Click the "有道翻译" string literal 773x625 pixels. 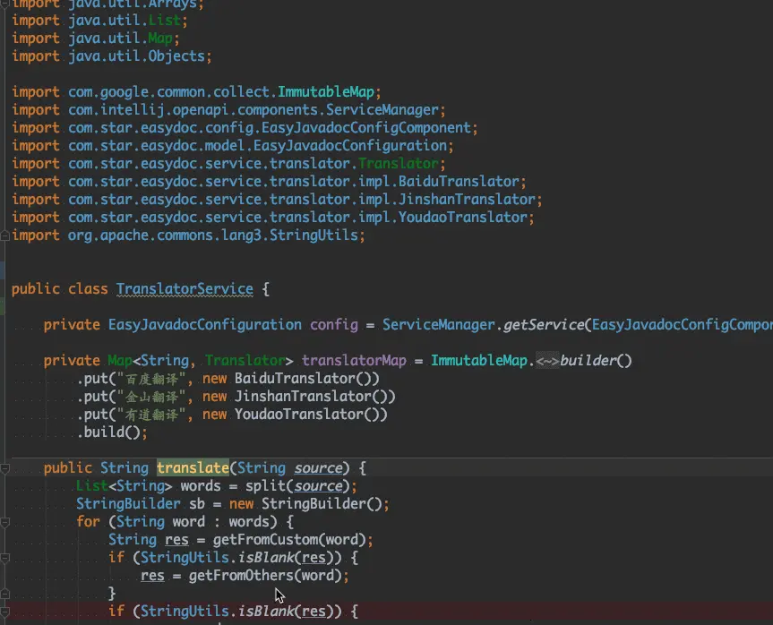(x=151, y=415)
